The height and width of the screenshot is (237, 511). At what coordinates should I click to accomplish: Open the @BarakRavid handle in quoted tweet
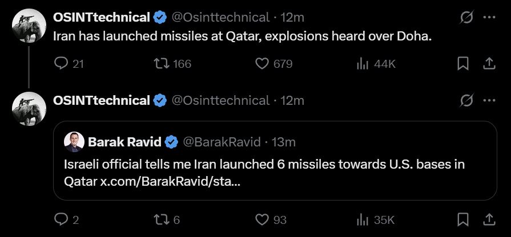222,142
